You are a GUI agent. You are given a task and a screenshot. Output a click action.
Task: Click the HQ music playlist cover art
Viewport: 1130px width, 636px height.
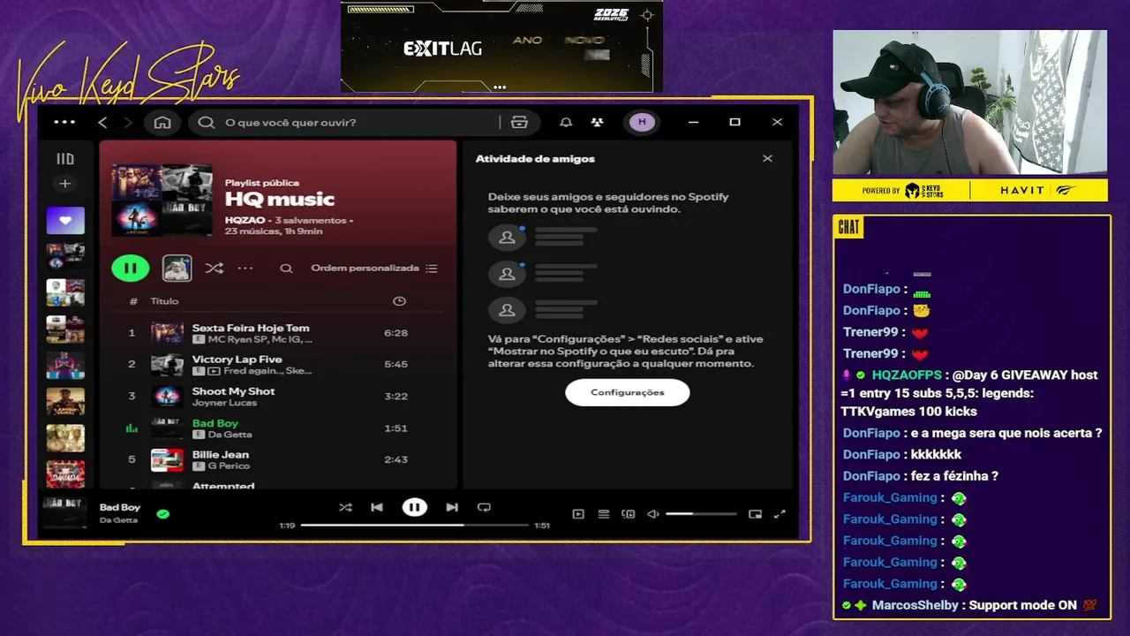162,200
